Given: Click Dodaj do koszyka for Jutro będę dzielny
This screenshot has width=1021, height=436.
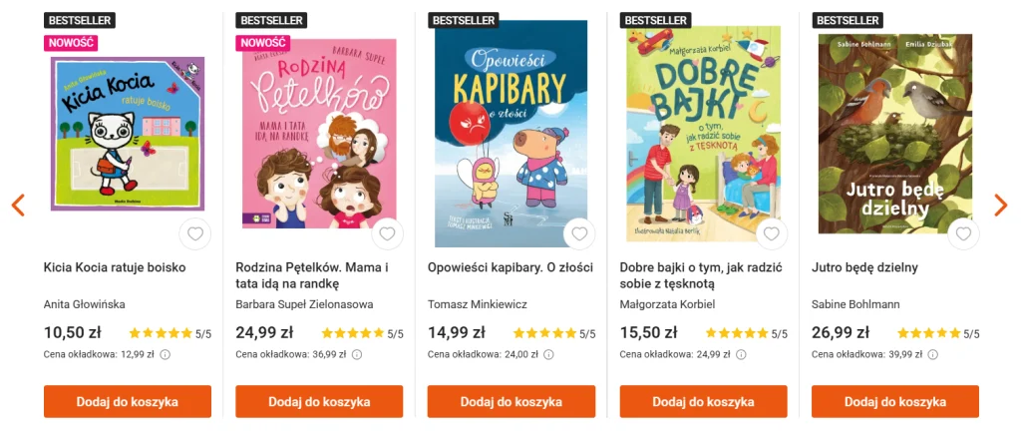Looking at the screenshot, I should (895, 401).
